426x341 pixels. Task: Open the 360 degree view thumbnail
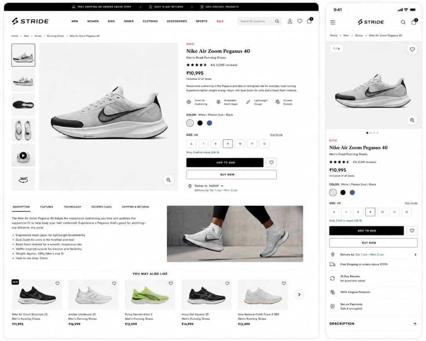coord(23,179)
